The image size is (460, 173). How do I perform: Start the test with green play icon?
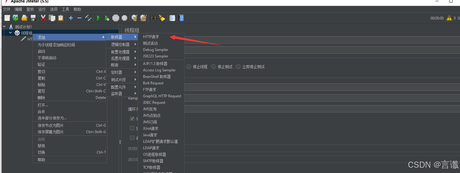98,18
